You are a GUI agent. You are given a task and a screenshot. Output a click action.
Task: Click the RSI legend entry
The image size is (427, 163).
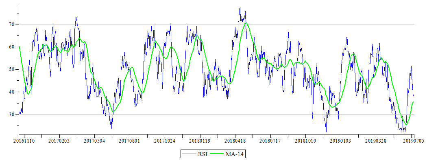tap(195, 154)
